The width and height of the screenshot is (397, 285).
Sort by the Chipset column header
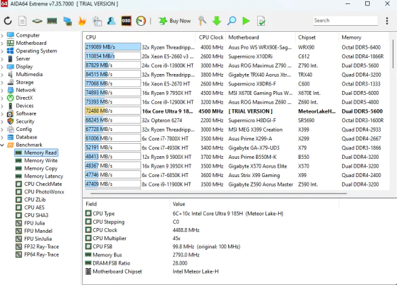317,37
